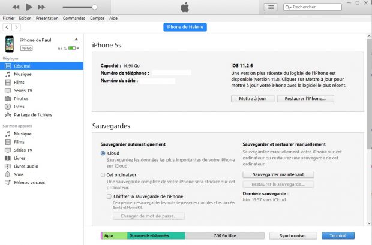Click the iPhone device thumbnail
Image resolution: width=372 pixels, height=245 pixels.
pyautogui.click(x=10, y=44)
